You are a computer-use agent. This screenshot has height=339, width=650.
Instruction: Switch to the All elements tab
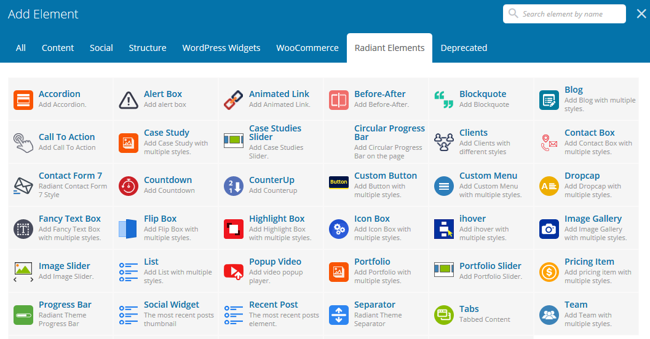(21, 48)
